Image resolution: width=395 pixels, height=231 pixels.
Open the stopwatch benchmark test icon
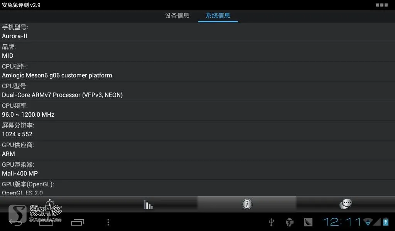tap(50, 204)
